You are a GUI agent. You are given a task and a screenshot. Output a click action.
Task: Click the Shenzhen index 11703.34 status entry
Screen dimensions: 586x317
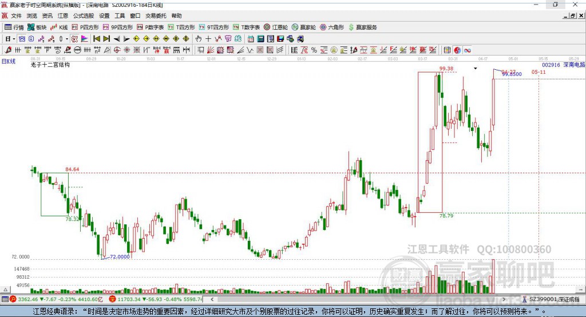pyautogui.click(x=156, y=299)
